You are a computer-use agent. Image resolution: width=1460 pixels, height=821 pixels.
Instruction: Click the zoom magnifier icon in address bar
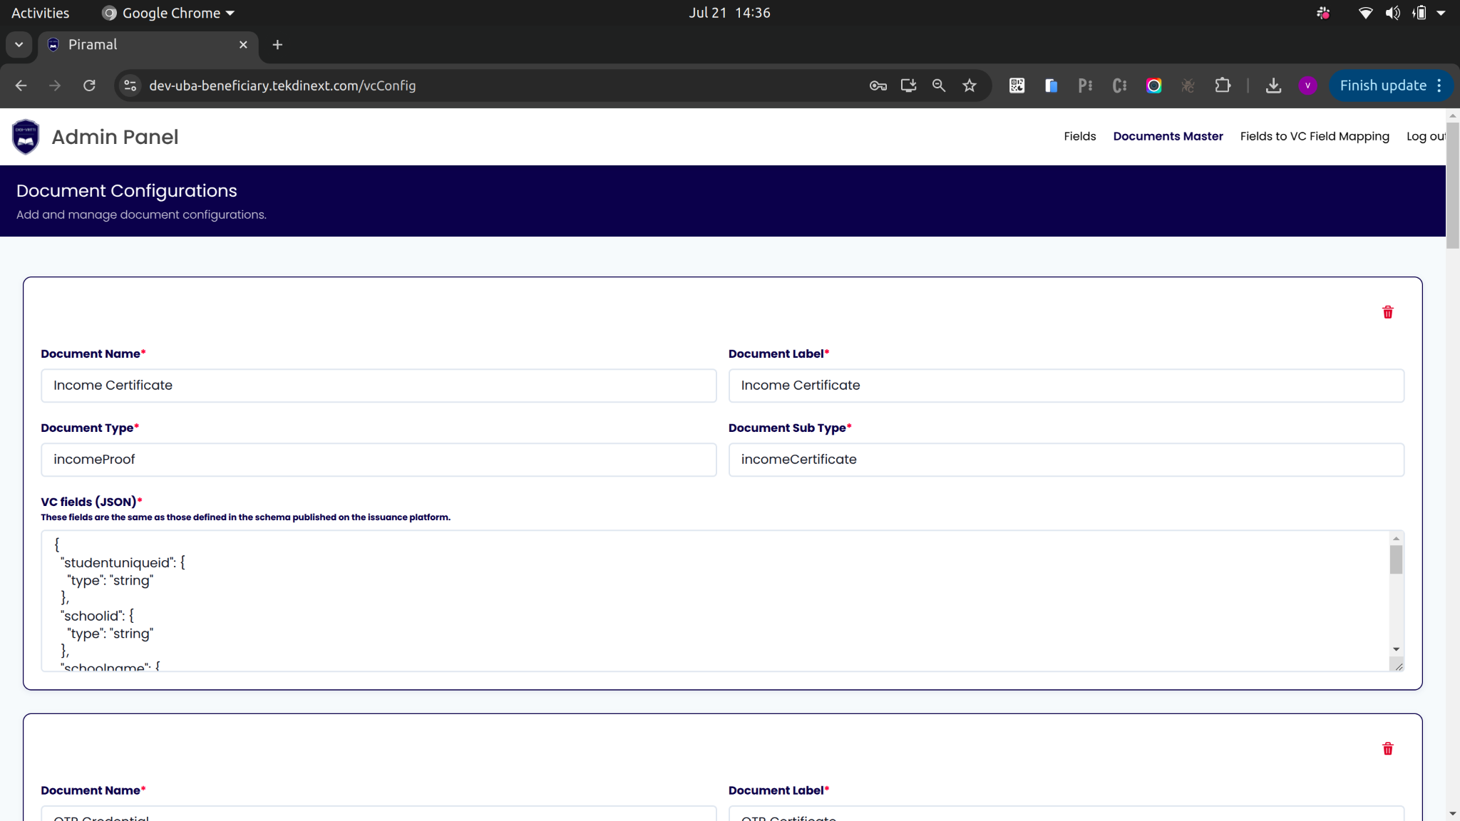[938, 86]
